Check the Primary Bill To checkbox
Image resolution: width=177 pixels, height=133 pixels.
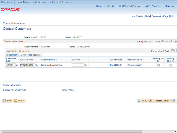158,65
